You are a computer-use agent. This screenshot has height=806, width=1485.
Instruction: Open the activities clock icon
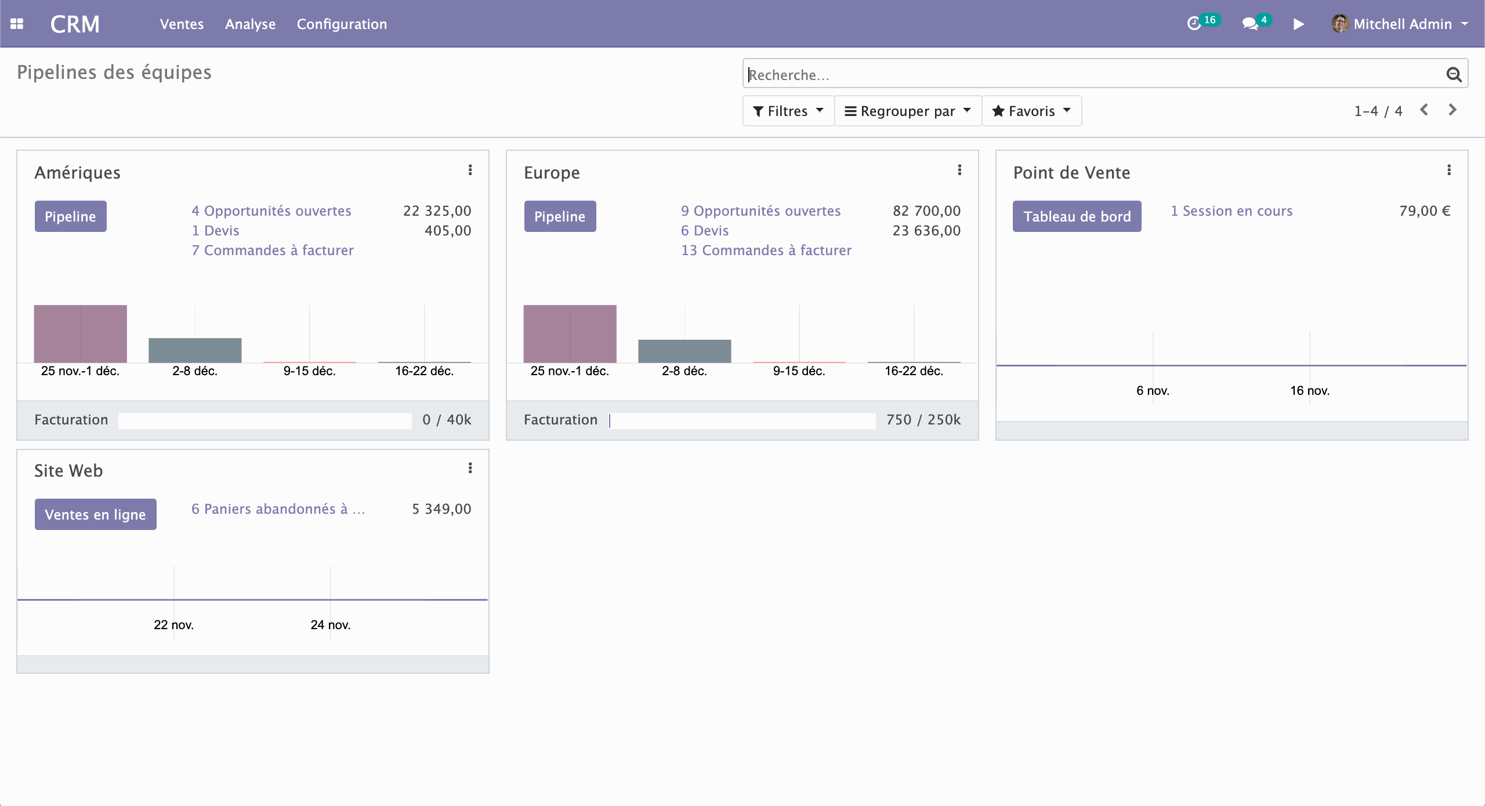pyautogui.click(x=1194, y=24)
